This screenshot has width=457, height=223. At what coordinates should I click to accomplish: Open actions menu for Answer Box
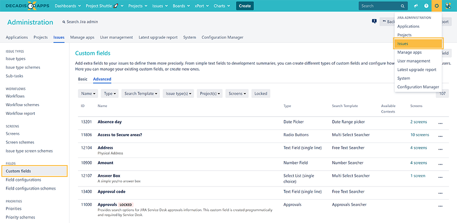(441, 177)
